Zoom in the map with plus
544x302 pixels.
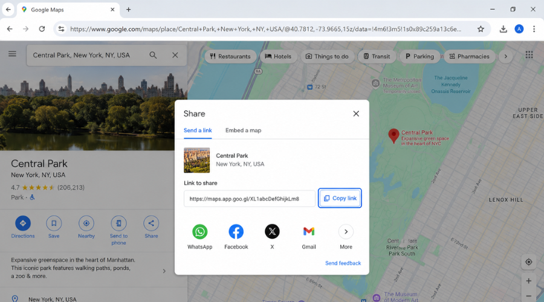tap(528, 281)
